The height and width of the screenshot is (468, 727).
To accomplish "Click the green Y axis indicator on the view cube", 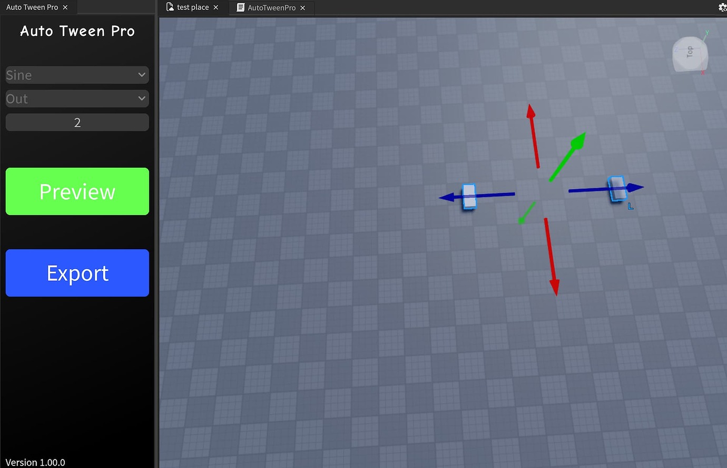I will pos(706,33).
